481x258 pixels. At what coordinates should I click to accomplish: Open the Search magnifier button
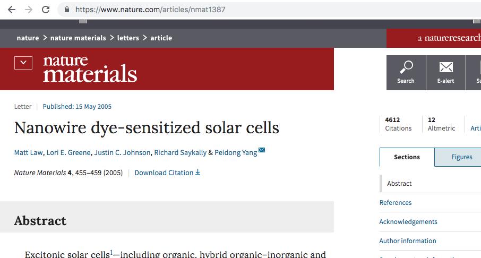[406, 72]
